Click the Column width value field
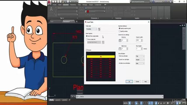The height and width of the screenshot is (105, 187). (x=138, y=40)
